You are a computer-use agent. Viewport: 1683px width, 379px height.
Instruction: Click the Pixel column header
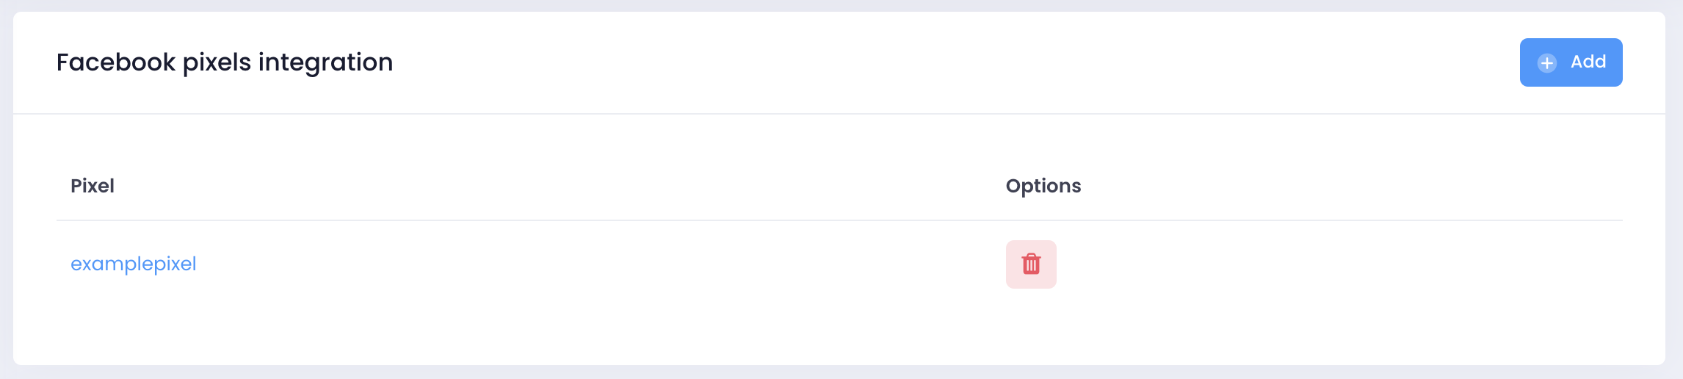93,186
